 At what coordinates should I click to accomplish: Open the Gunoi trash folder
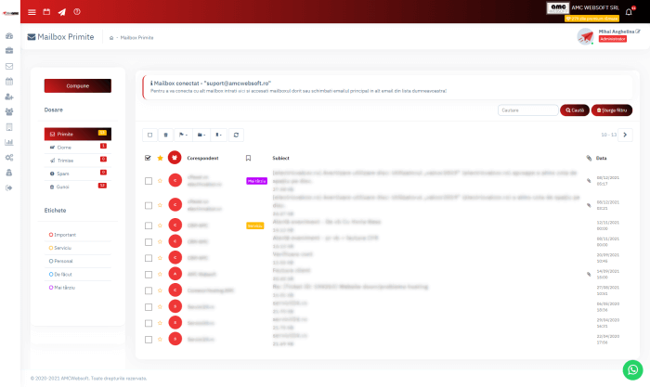(x=63, y=186)
